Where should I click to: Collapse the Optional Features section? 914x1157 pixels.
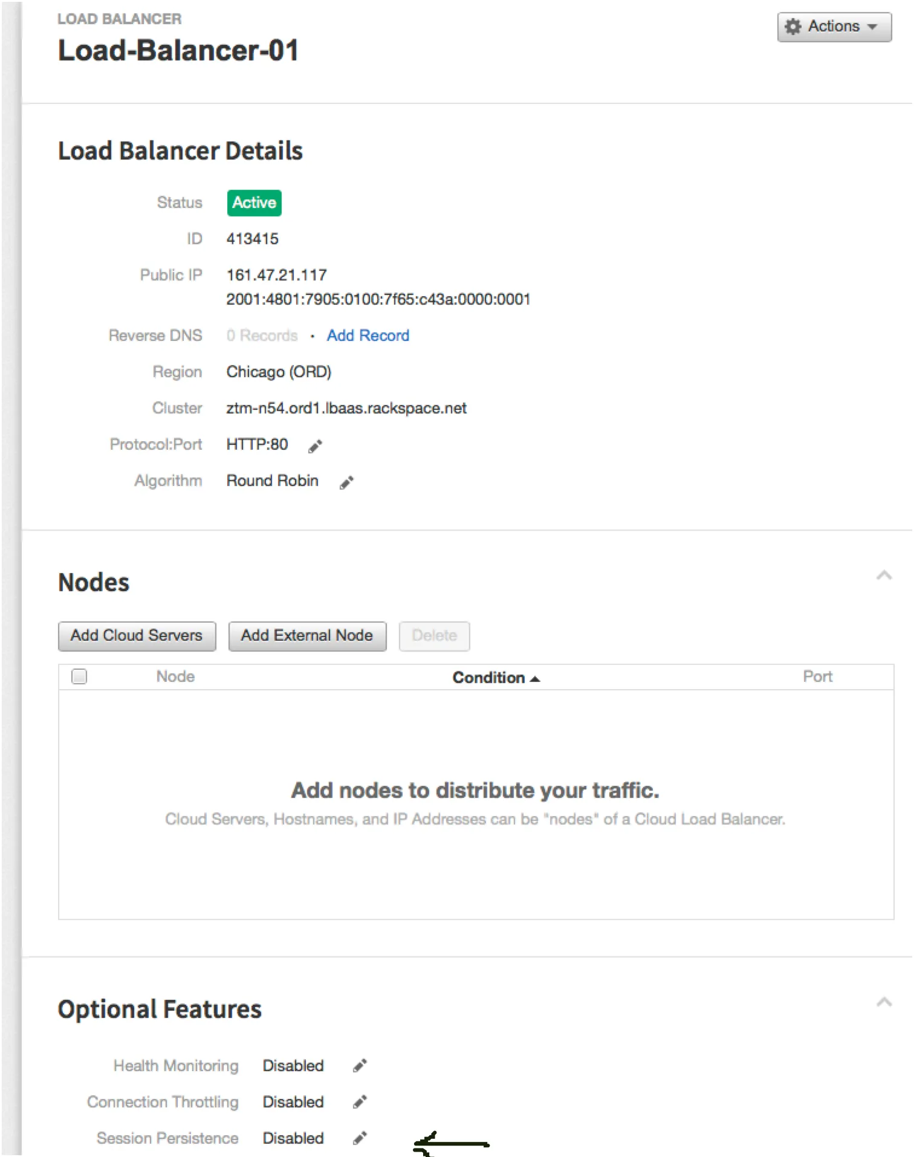pyautogui.click(x=884, y=1002)
